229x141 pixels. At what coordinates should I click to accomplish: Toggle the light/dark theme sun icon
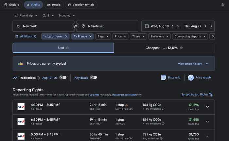(x=222, y=5)
